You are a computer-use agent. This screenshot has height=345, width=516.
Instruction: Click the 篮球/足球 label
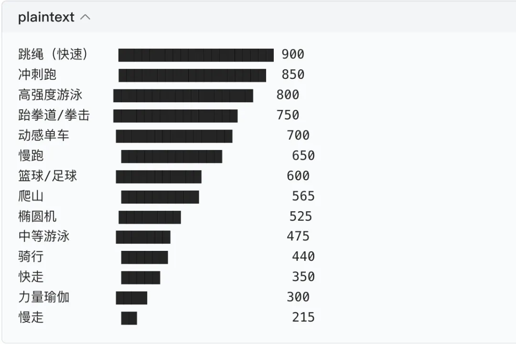[x=47, y=176]
